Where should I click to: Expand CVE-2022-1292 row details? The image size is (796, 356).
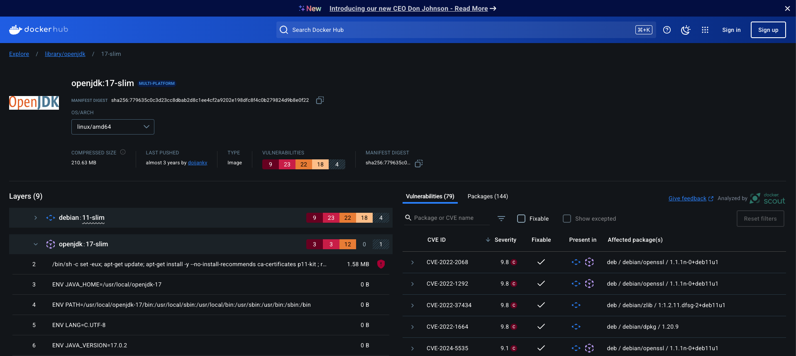[x=413, y=284]
